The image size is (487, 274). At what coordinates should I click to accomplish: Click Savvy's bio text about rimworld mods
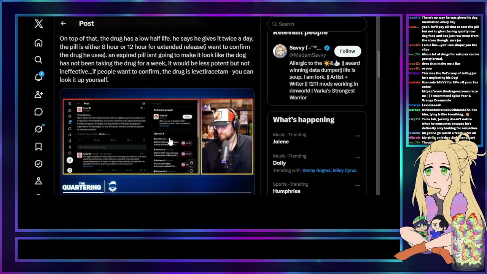click(x=325, y=80)
